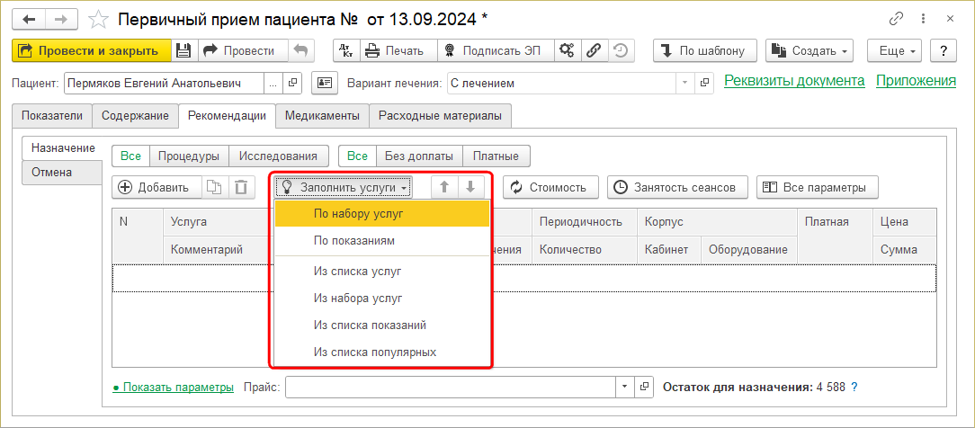Click the save floppy disk icon
The width and height of the screenshot is (975, 428).
coord(183,51)
